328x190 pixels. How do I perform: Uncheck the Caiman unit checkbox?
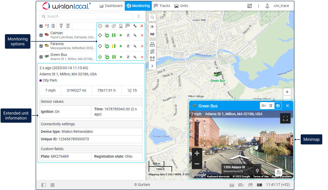coord(41,35)
